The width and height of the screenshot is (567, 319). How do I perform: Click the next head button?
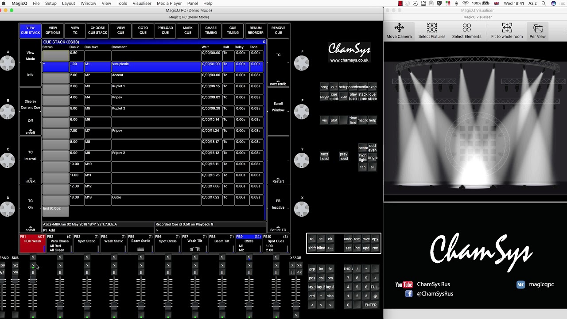point(324,156)
